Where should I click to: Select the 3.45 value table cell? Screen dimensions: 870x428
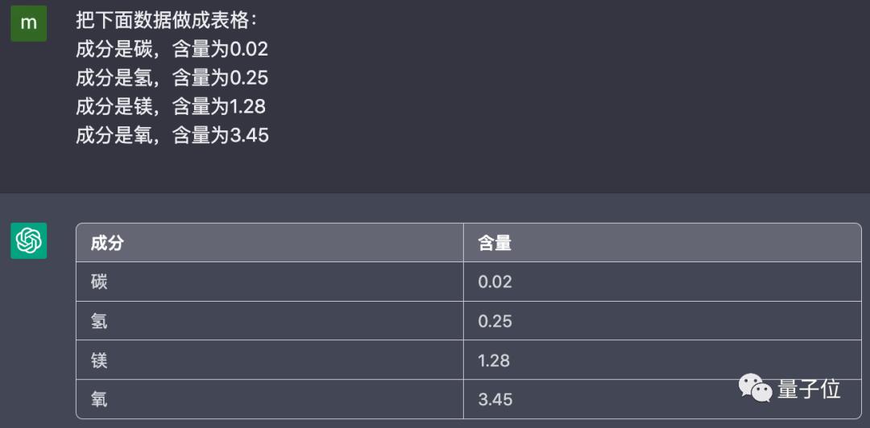point(495,399)
